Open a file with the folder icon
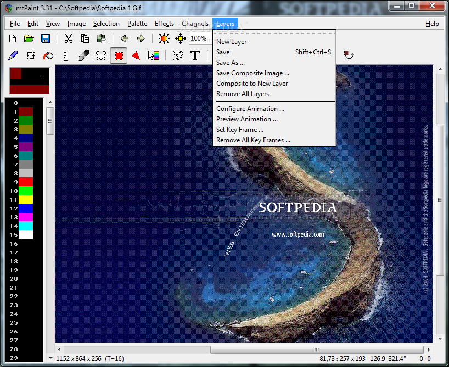Screen dimensions: 449x367 (29, 38)
